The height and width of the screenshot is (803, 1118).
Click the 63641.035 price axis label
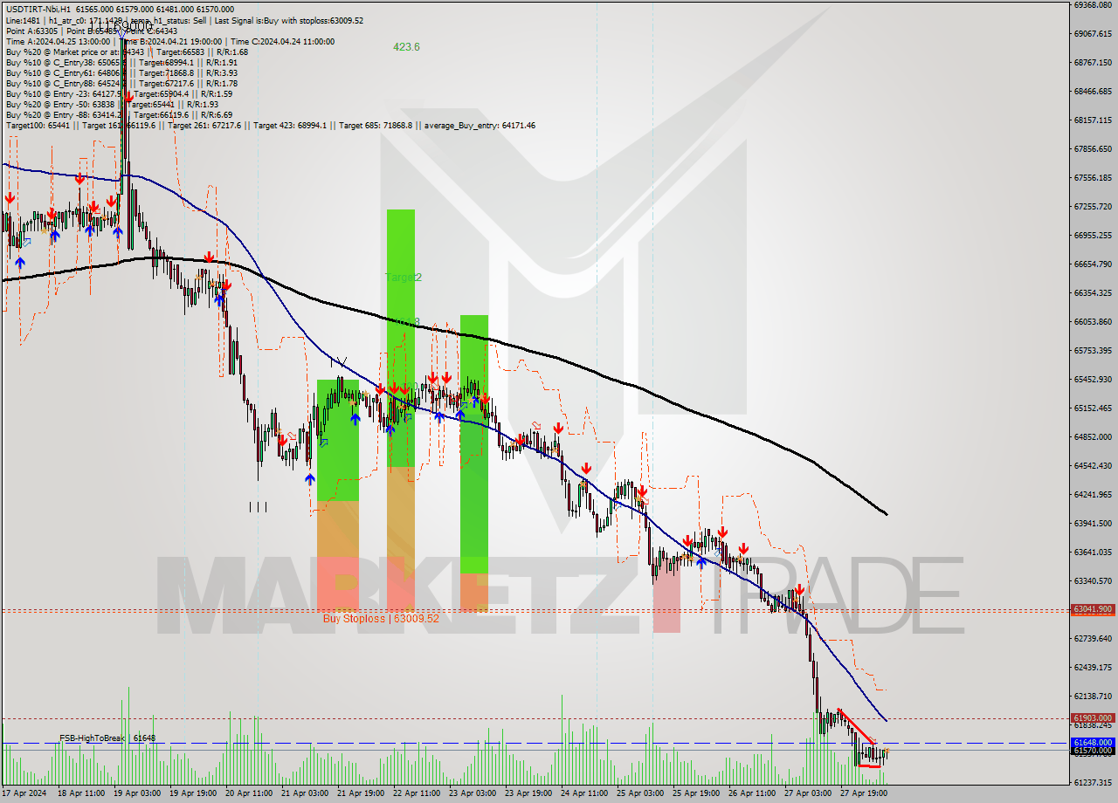pos(1093,552)
